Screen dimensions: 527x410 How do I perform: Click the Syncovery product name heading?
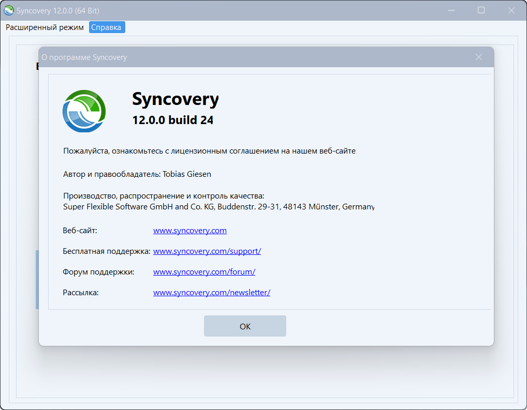(175, 99)
